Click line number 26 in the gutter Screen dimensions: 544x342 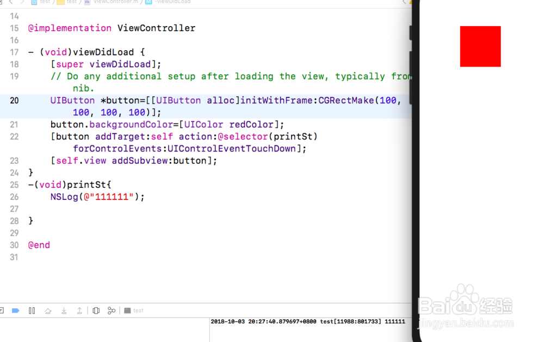click(x=14, y=197)
